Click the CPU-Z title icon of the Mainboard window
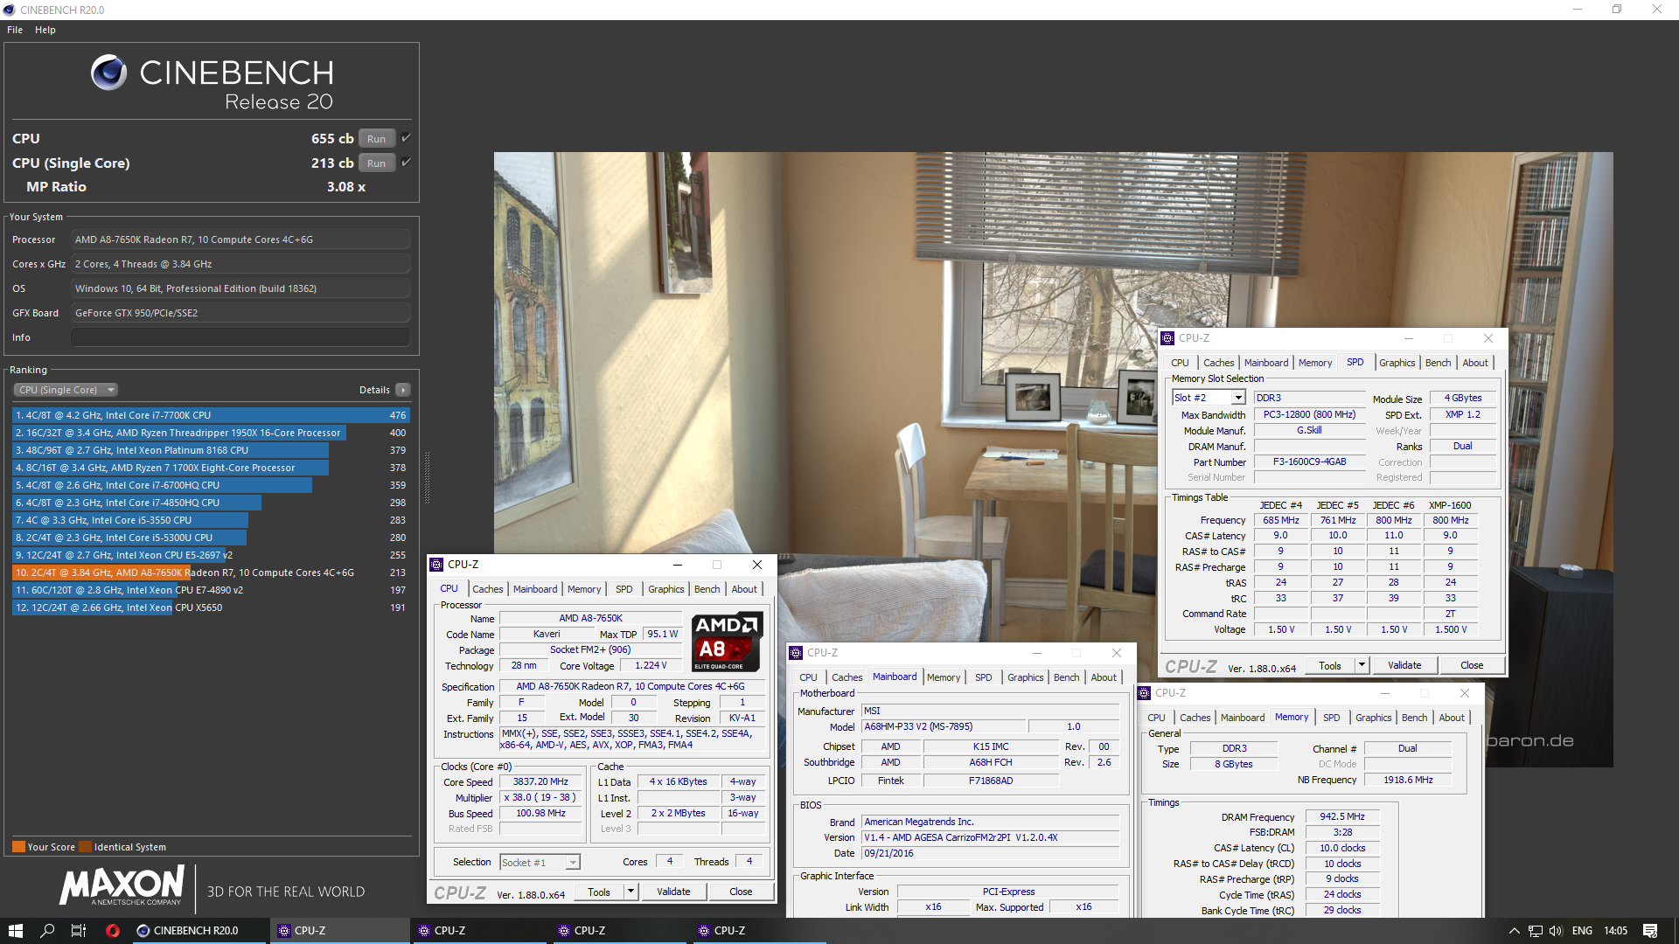Screen dimensions: 1679x944 click(796, 653)
